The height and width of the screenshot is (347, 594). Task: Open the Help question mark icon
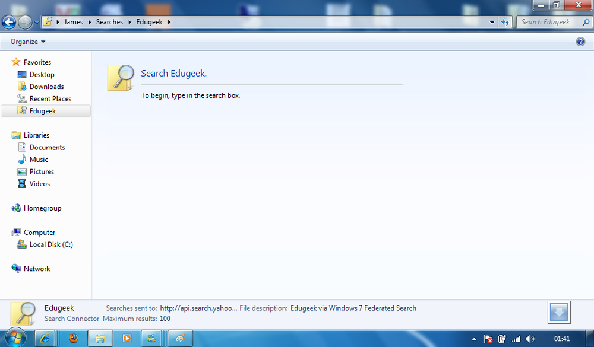(580, 42)
